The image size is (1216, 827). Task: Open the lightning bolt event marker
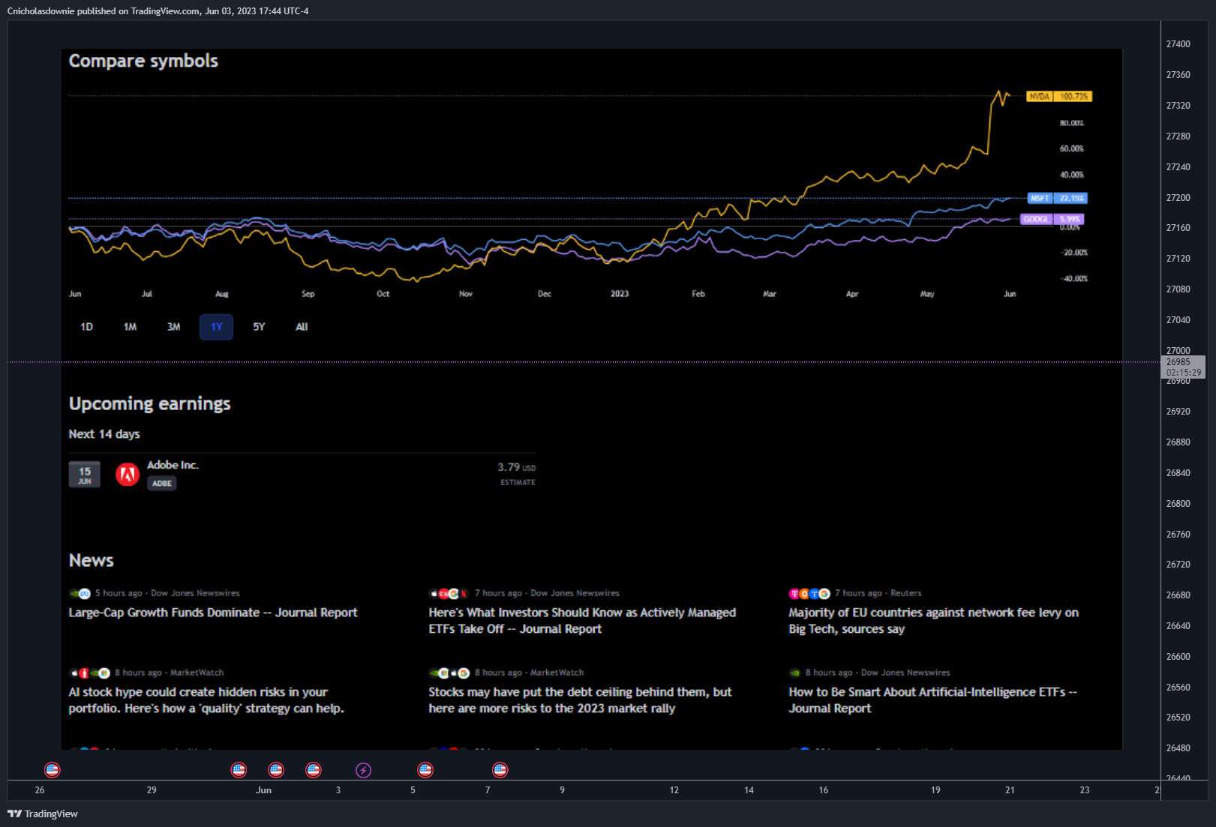363,770
